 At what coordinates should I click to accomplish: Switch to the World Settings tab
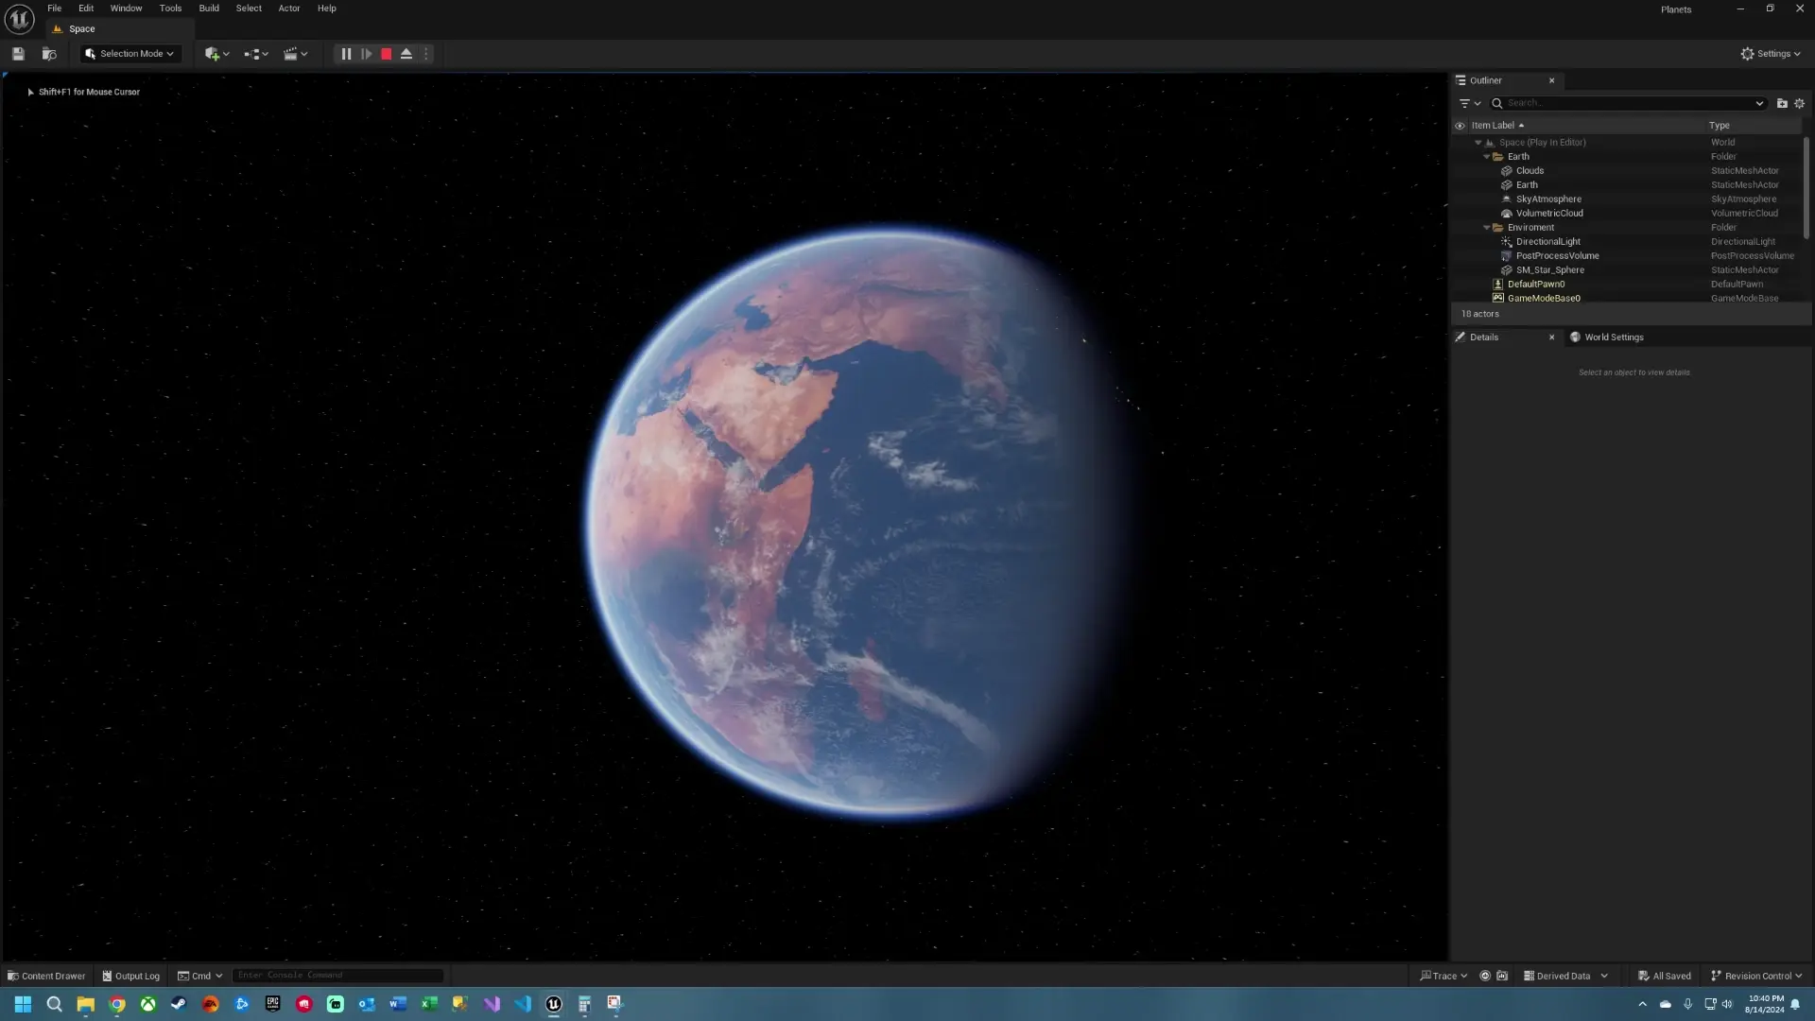tap(1614, 337)
